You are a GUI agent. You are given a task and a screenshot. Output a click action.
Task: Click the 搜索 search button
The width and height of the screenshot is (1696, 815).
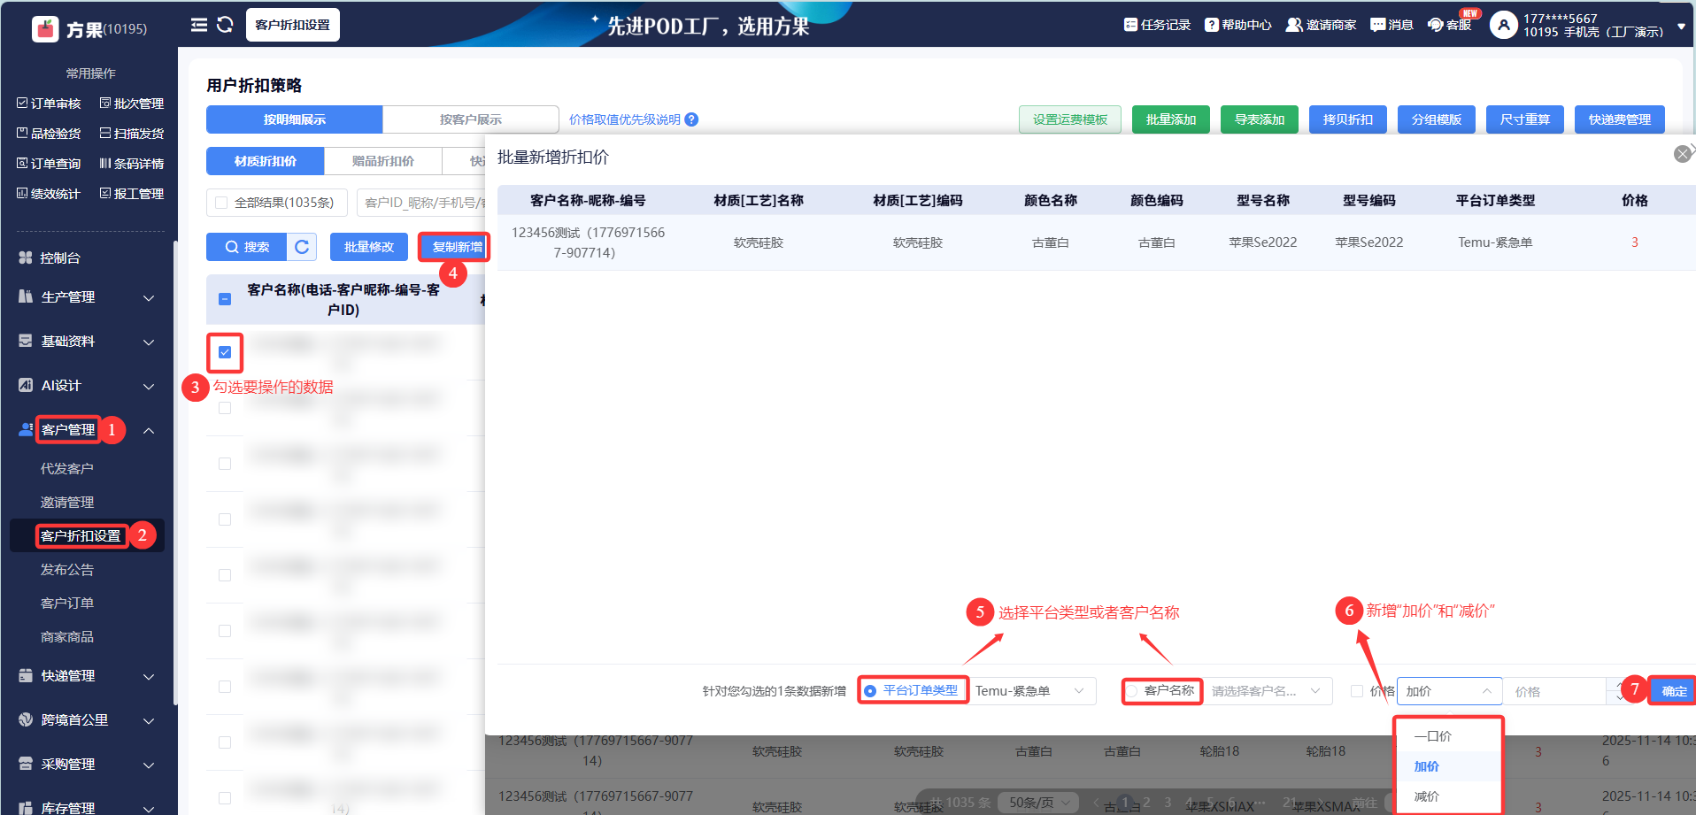click(247, 247)
